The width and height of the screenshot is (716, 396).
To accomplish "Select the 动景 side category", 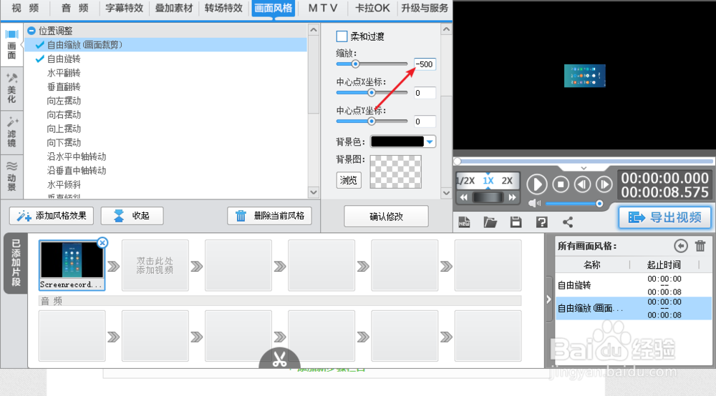I will coord(11,176).
